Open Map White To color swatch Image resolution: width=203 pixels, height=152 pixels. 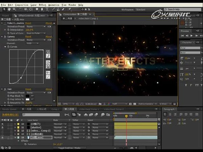pyautogui.click(x=27, y=99)
